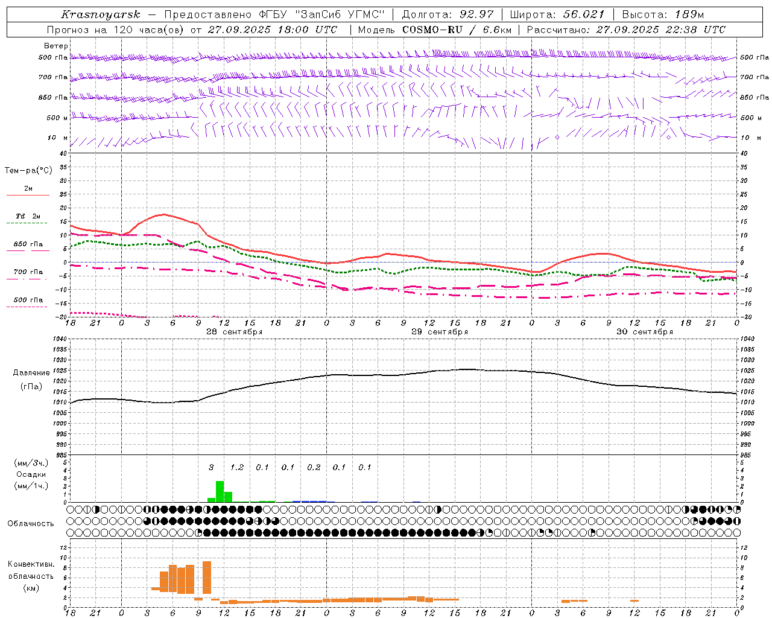The height and width of the screenshot is (618, 772).
Task: Select the 'Долгота: 92.97' longitude value
Action: point(448,14)
